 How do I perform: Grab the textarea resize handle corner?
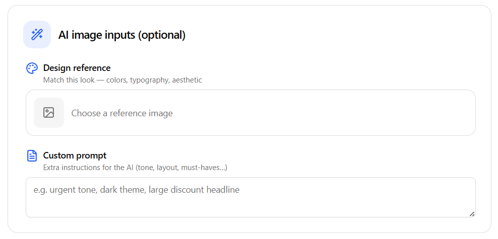(x=472, y=214)
